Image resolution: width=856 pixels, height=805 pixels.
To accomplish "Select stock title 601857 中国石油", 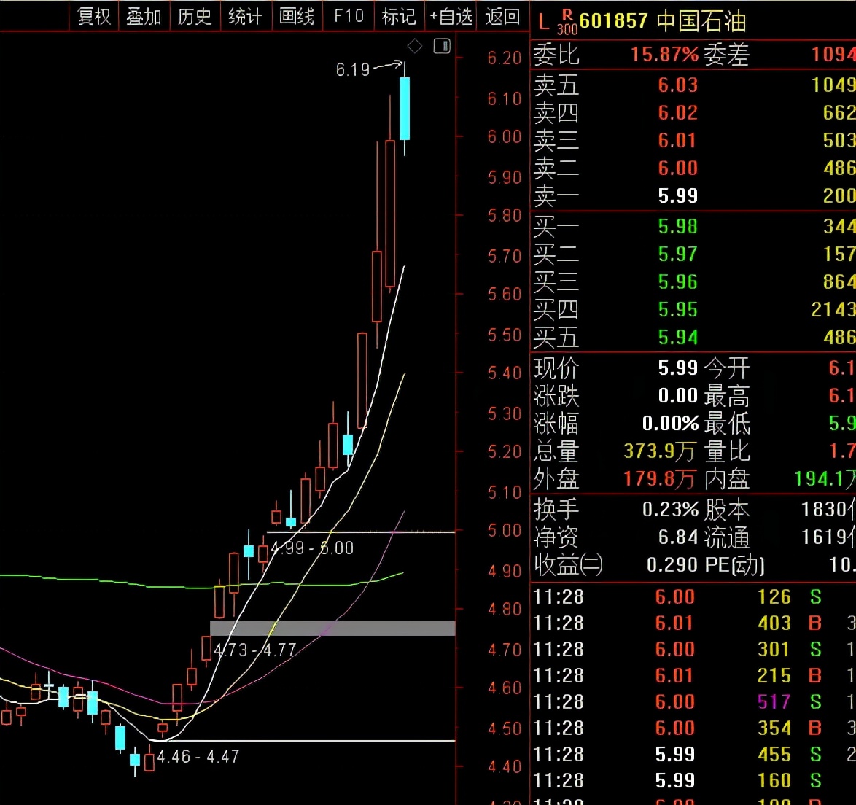I will coord(662,21).
